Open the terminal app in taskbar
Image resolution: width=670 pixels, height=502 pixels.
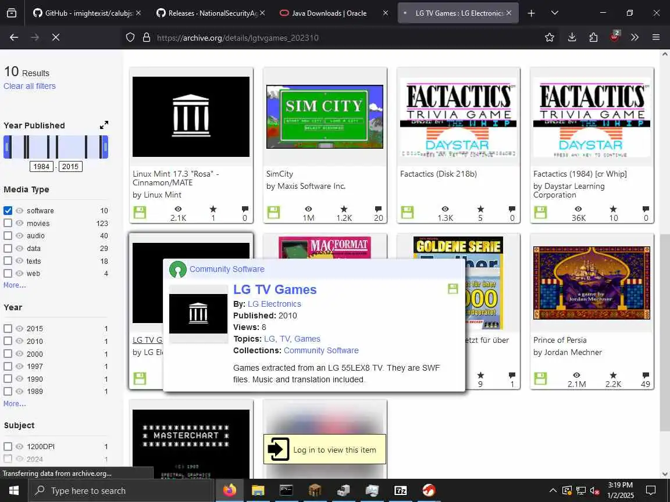click(x=286, y=490)
